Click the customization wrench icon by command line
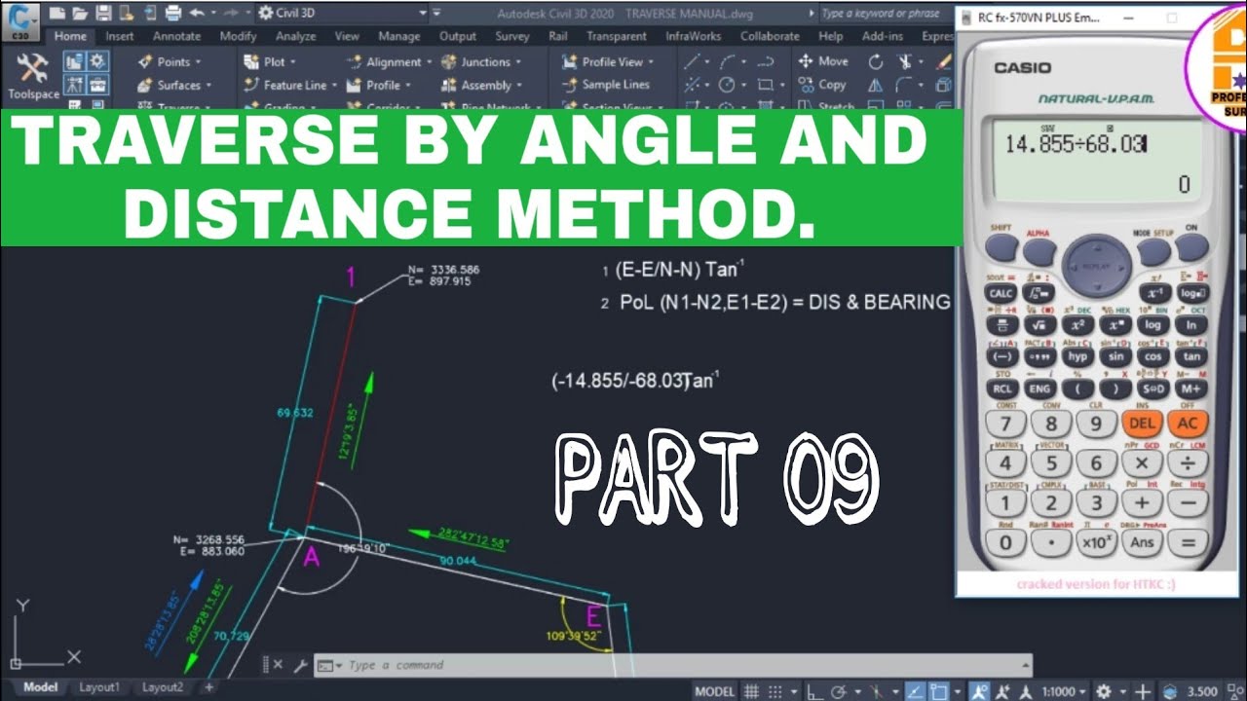Viewport: 1247px width, 701px height. tap(300, 665)
